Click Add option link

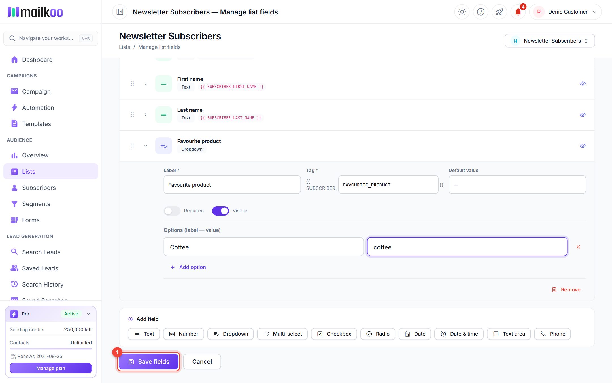188,267
